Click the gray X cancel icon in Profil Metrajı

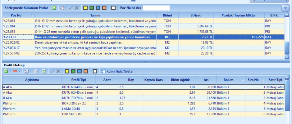(x=58, y=71)
